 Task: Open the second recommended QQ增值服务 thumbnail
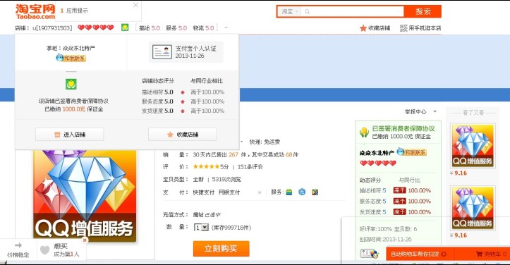[473, 208]
